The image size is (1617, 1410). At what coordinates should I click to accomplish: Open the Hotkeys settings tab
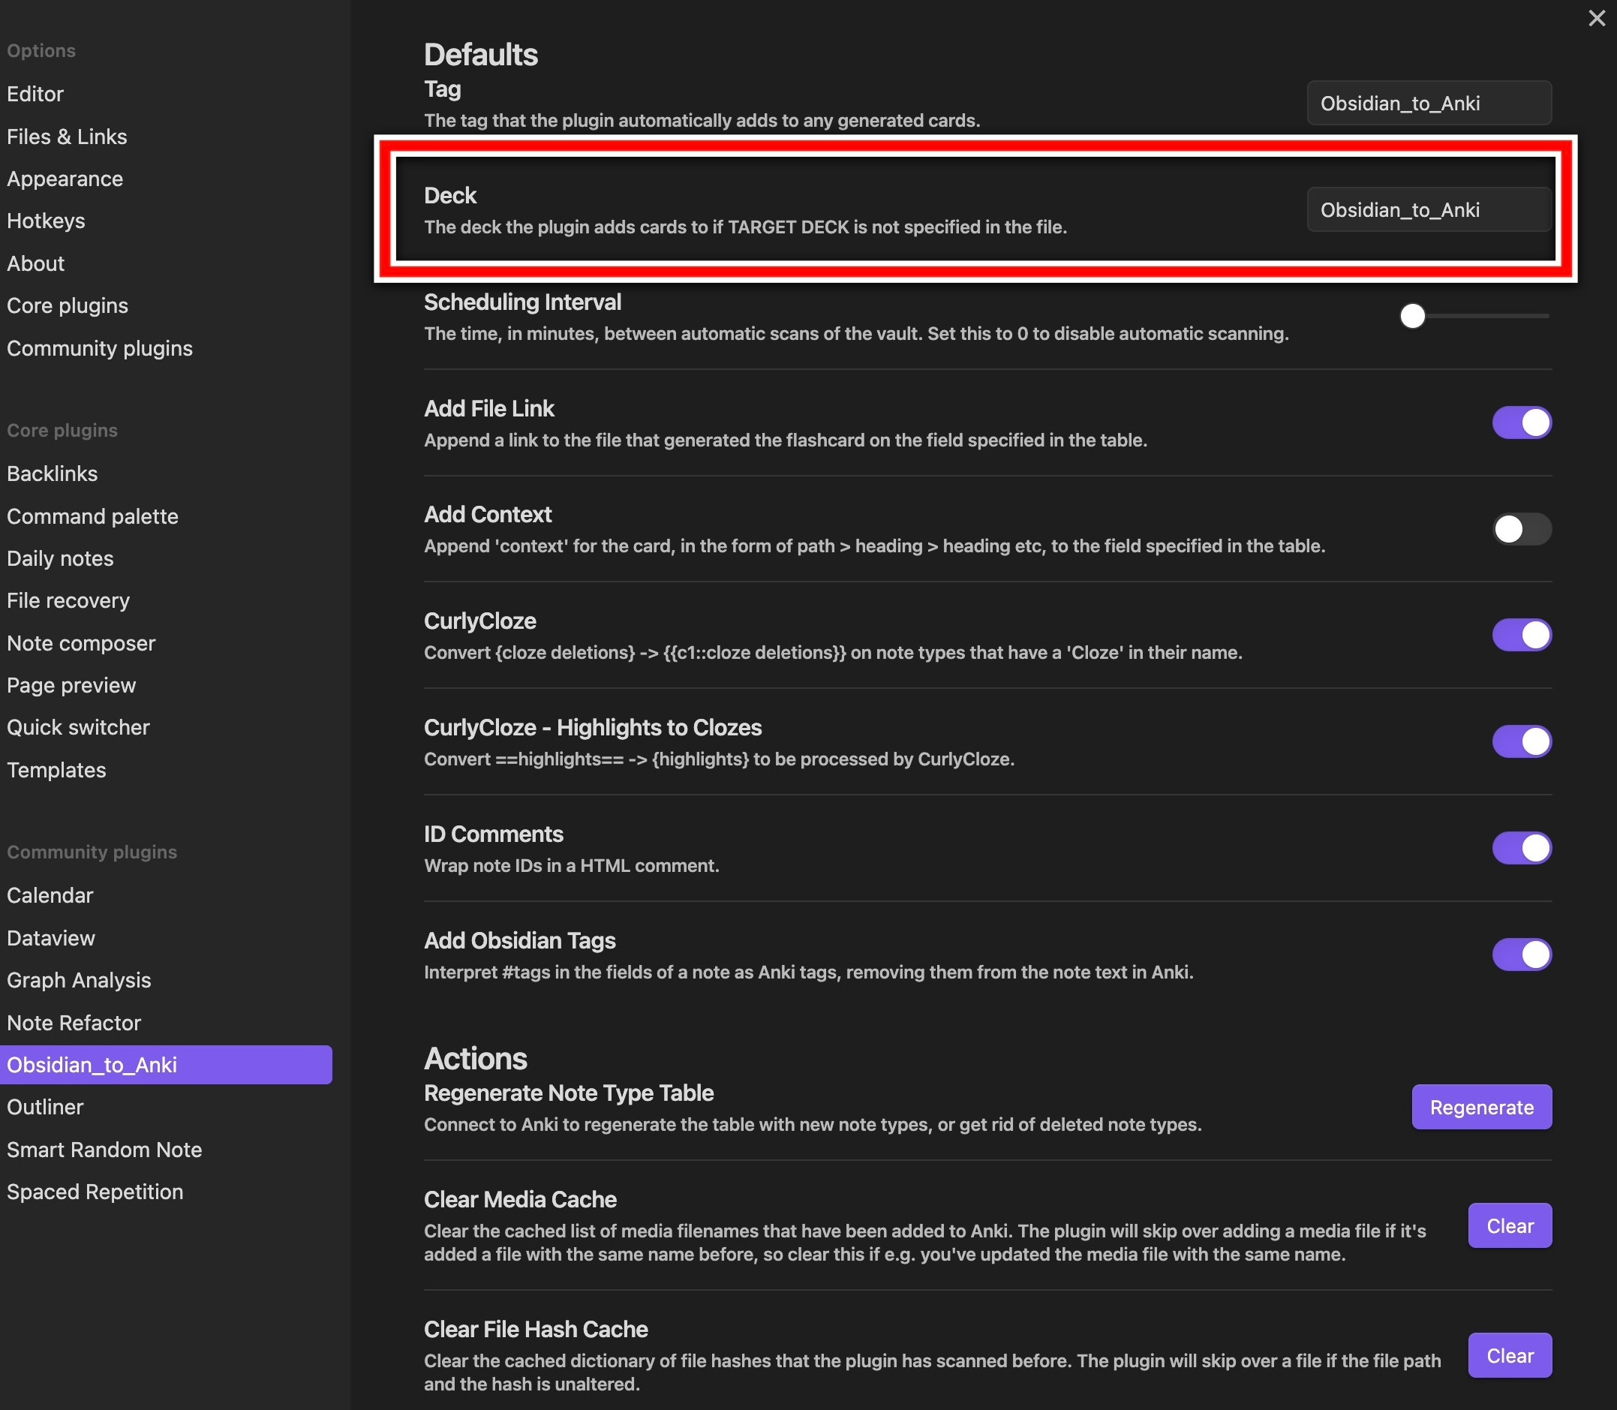[x=46, y=221]
